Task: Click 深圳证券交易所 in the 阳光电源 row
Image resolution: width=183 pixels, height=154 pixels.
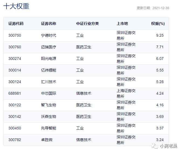Action: pyautogui.click(x=126, y=59)
